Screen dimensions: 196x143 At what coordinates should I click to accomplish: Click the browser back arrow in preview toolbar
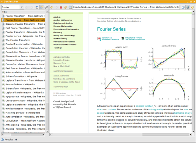pos(52,7)
